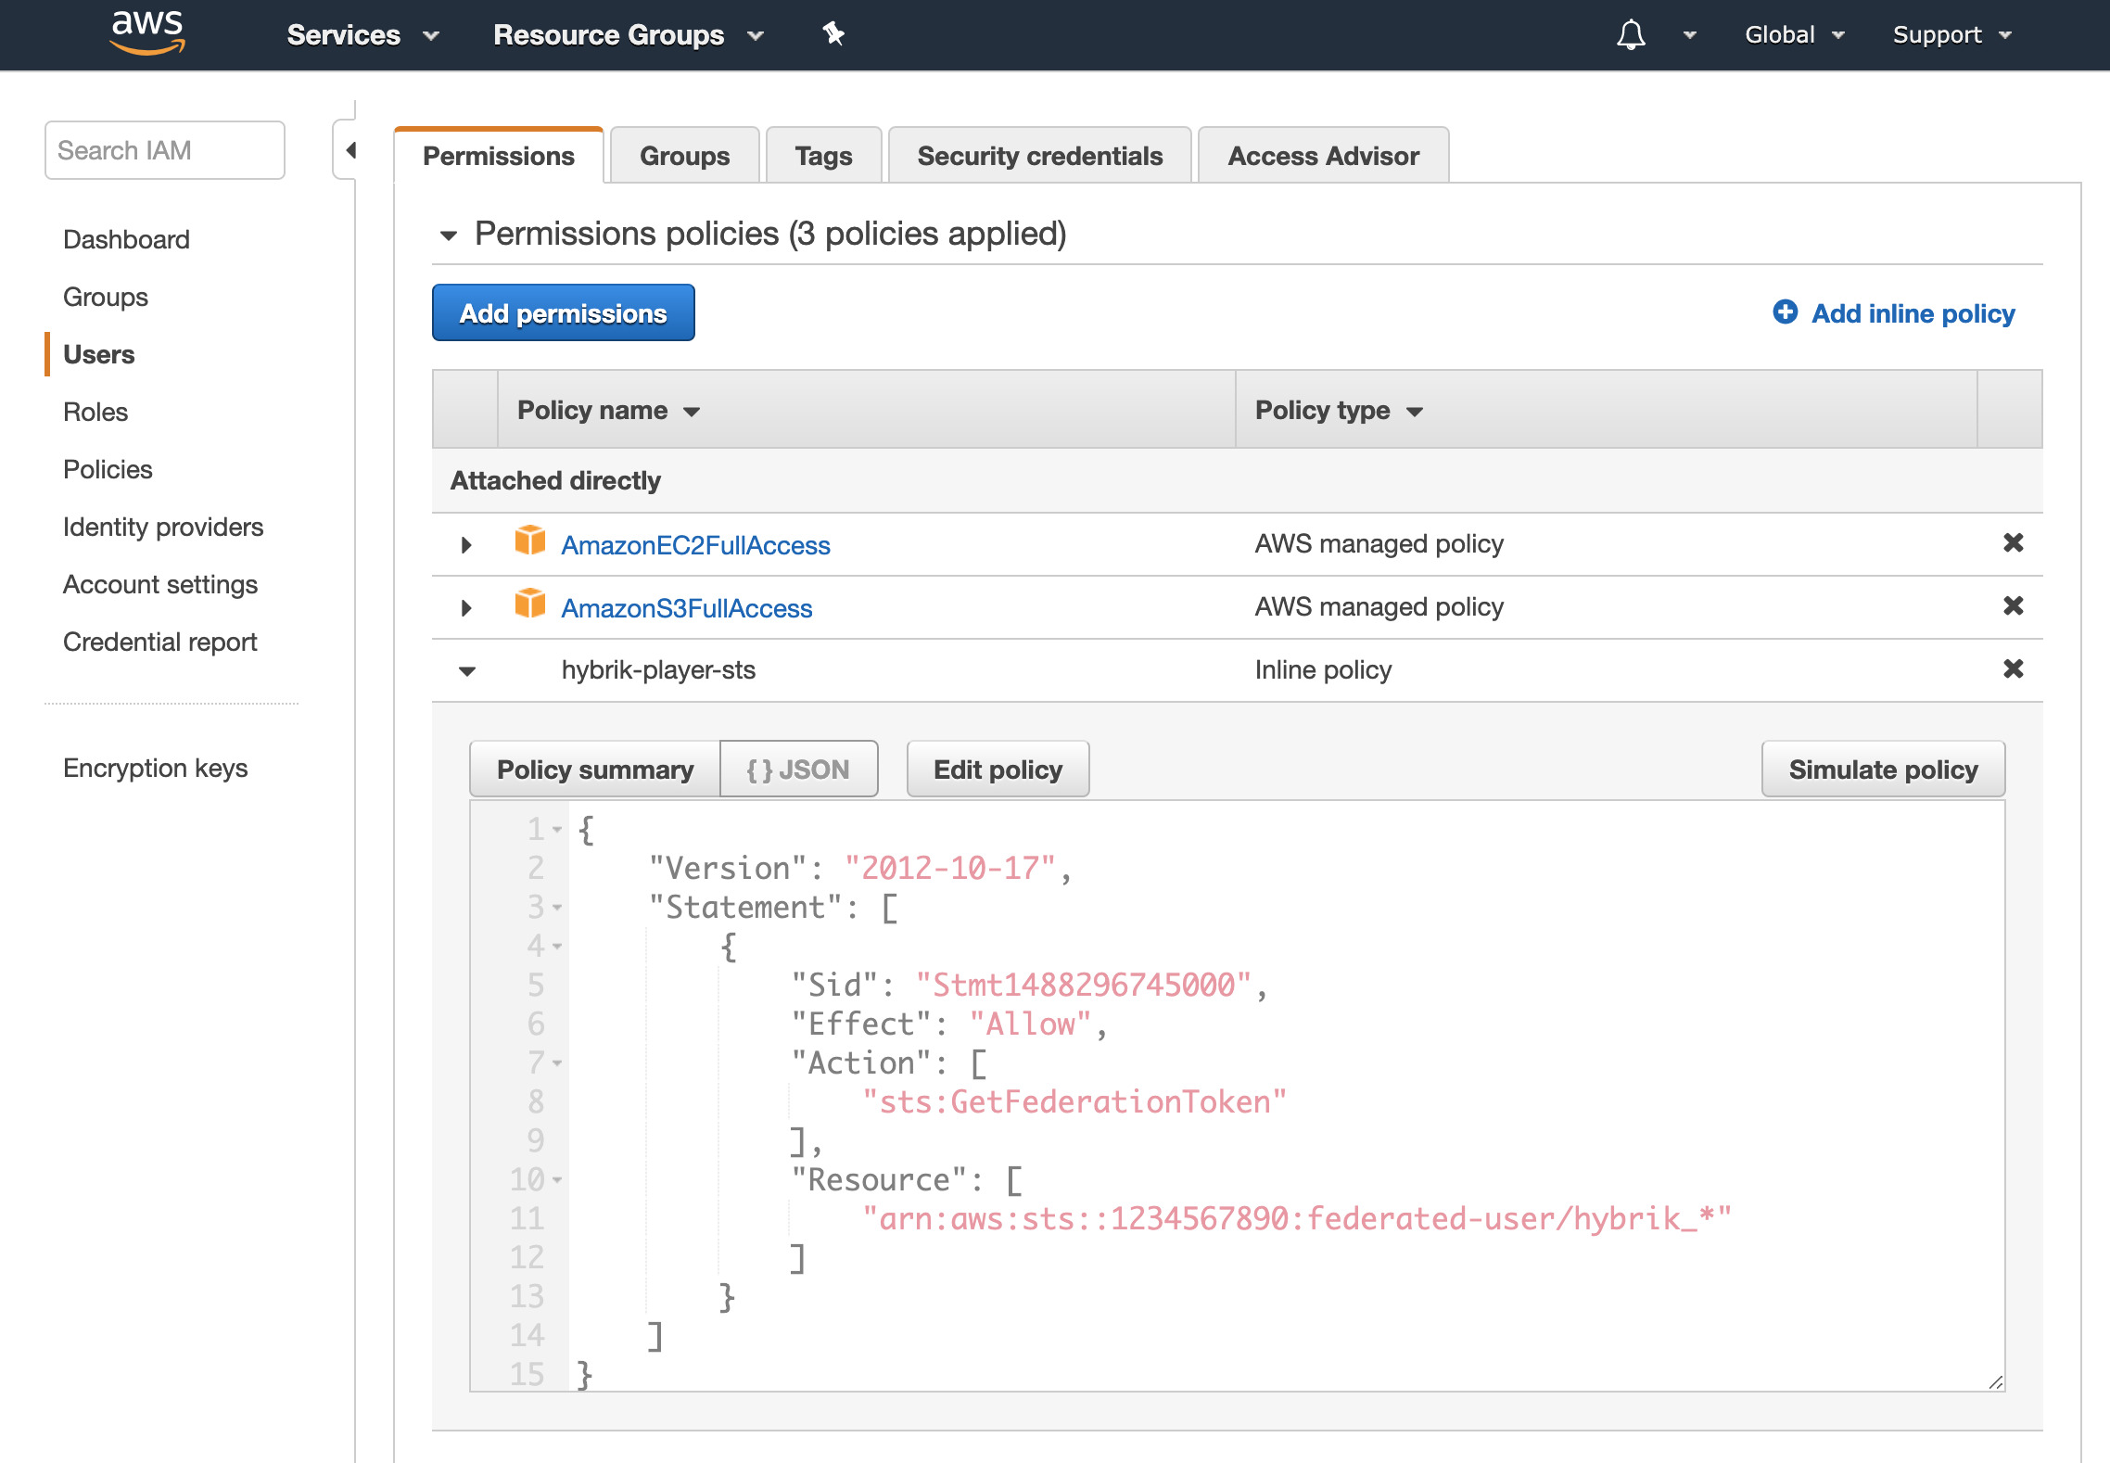Open Account settings in the sidebar

[x=160, y=584]
